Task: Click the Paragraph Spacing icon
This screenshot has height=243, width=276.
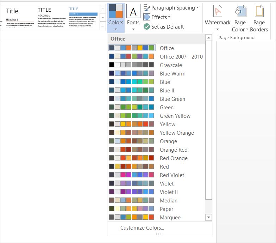Action: (x=146, y=8)
